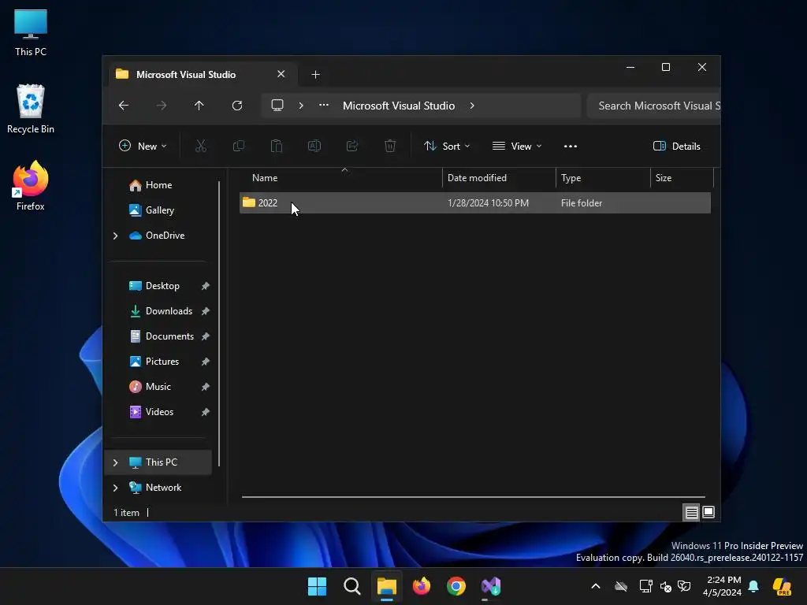Click File Explorer on the taskbar

point(387,586)
